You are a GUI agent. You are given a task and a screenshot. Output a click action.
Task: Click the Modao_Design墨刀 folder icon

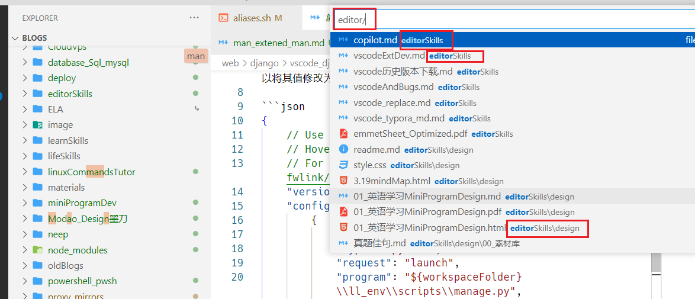tap(37, 218)
